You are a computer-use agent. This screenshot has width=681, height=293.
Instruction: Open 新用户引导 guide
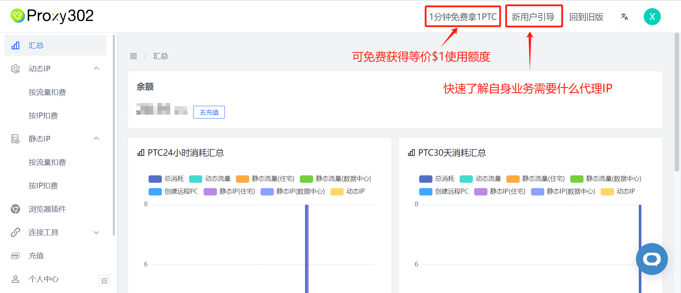pyautogui.click(x=533, y=17)
